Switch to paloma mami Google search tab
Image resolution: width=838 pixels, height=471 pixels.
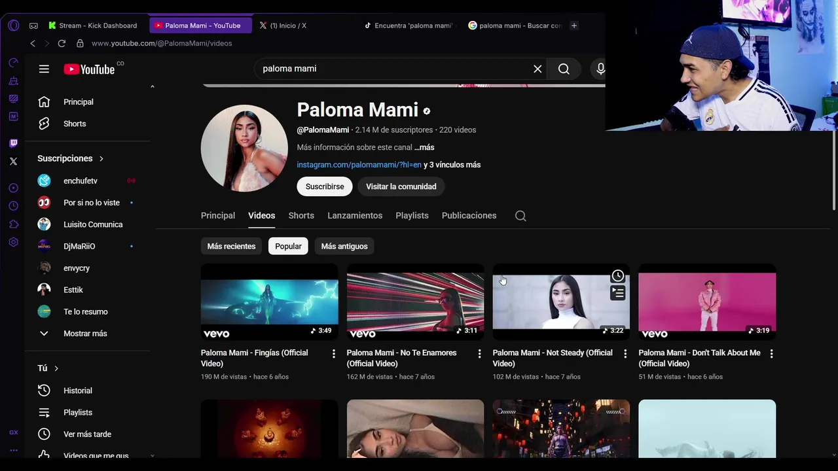click(514, 26)
